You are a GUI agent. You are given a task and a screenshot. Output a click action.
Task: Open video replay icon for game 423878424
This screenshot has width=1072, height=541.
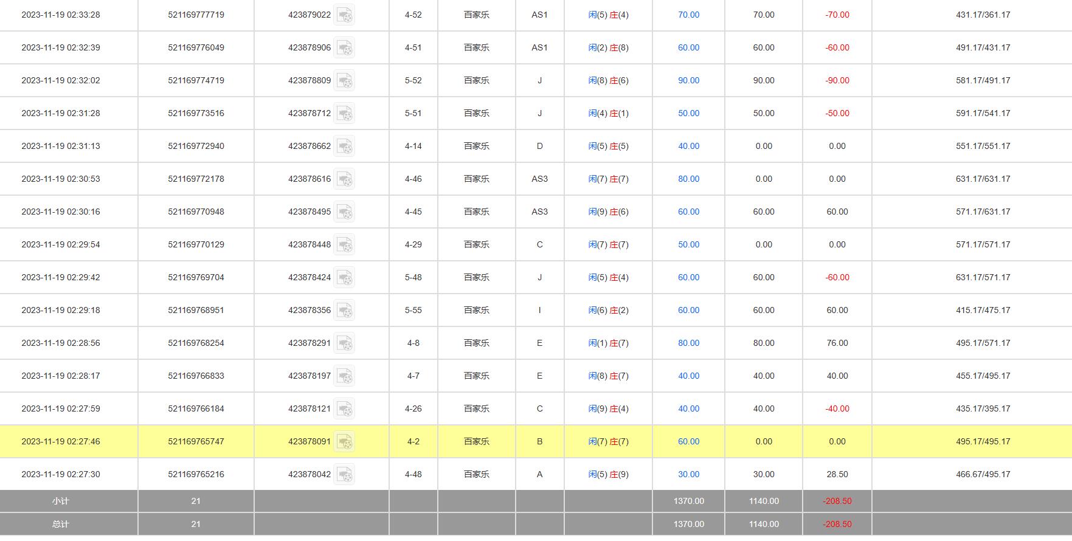tap(344, 277)
